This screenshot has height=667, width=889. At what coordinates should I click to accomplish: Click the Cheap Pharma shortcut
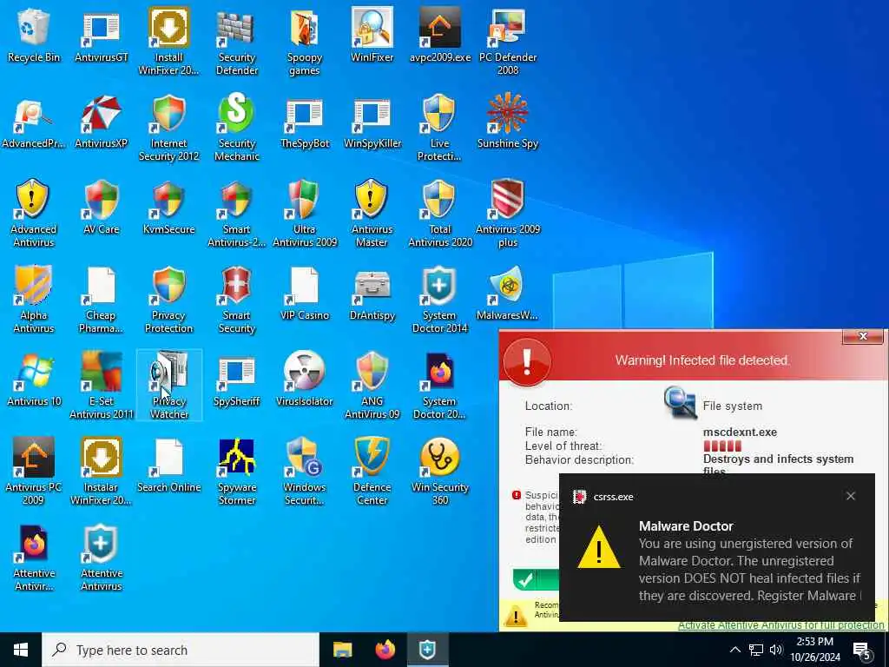(102, 300)
